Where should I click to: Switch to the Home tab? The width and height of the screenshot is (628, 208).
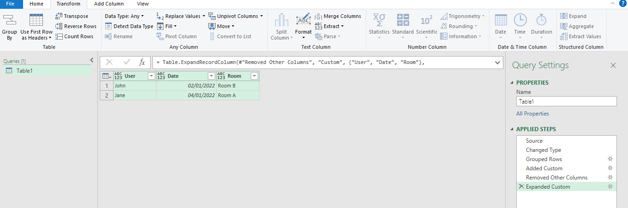pyautogui.click(x=36, y=4)
